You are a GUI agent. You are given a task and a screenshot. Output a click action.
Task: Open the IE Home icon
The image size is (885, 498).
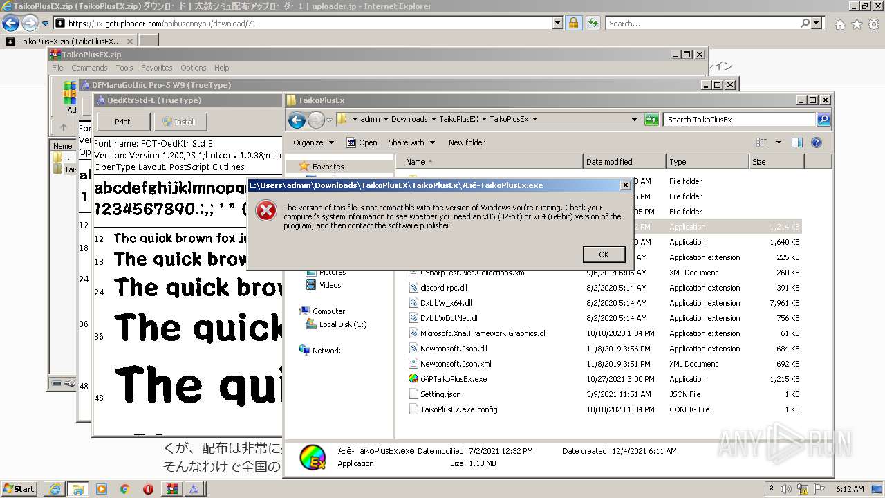click(839, 24)
